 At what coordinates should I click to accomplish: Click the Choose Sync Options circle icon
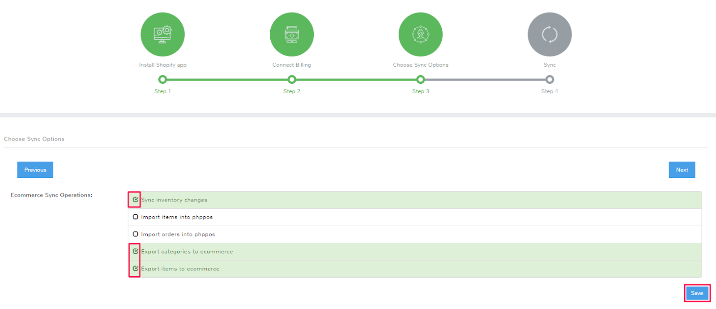click(x=420, y=34)
